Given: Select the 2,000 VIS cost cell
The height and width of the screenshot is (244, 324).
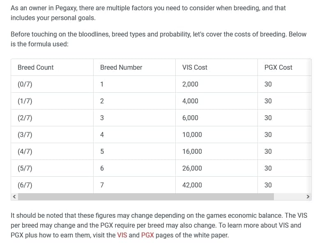Looking at the screenshot, I should tap(216, 84).
